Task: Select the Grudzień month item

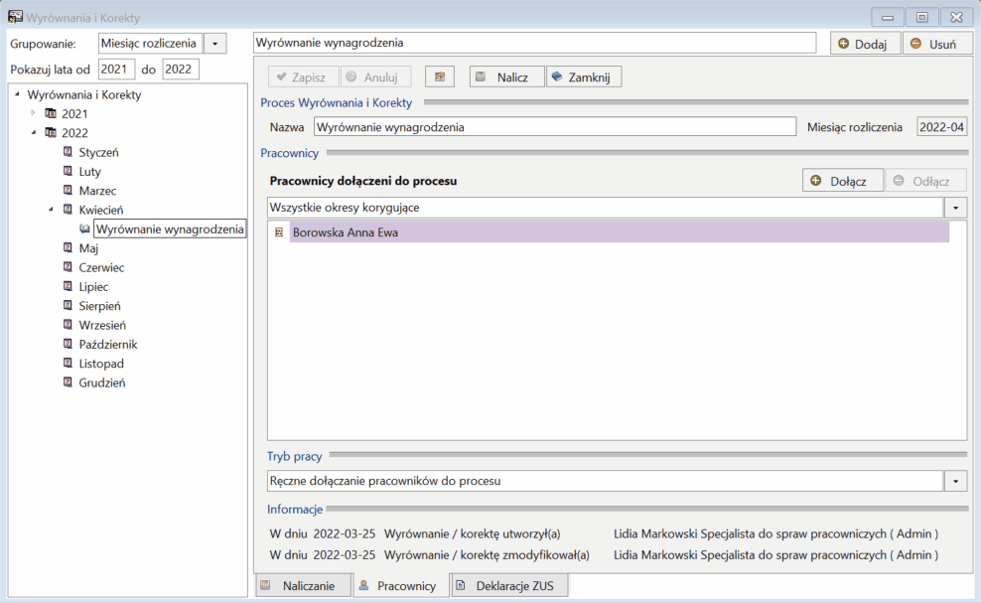Action: click(102, 382)
